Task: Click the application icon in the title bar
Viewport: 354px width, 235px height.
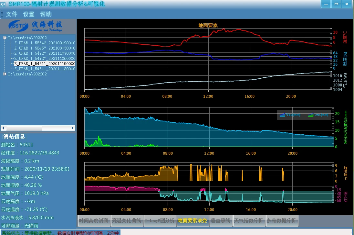Action: coord(3,4)
